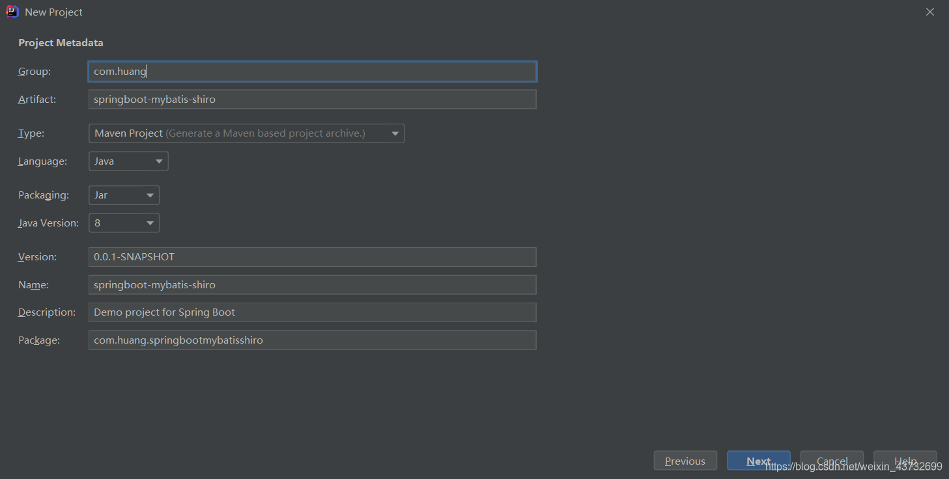Click the Name label

pyautogui.click(x=33, y=285)
